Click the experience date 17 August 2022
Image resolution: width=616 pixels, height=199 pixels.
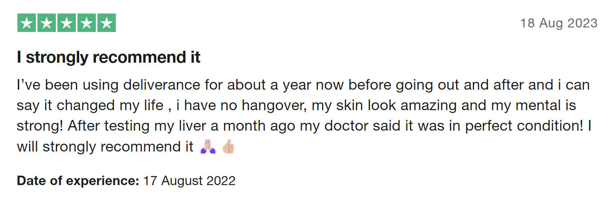coord(189,181)
